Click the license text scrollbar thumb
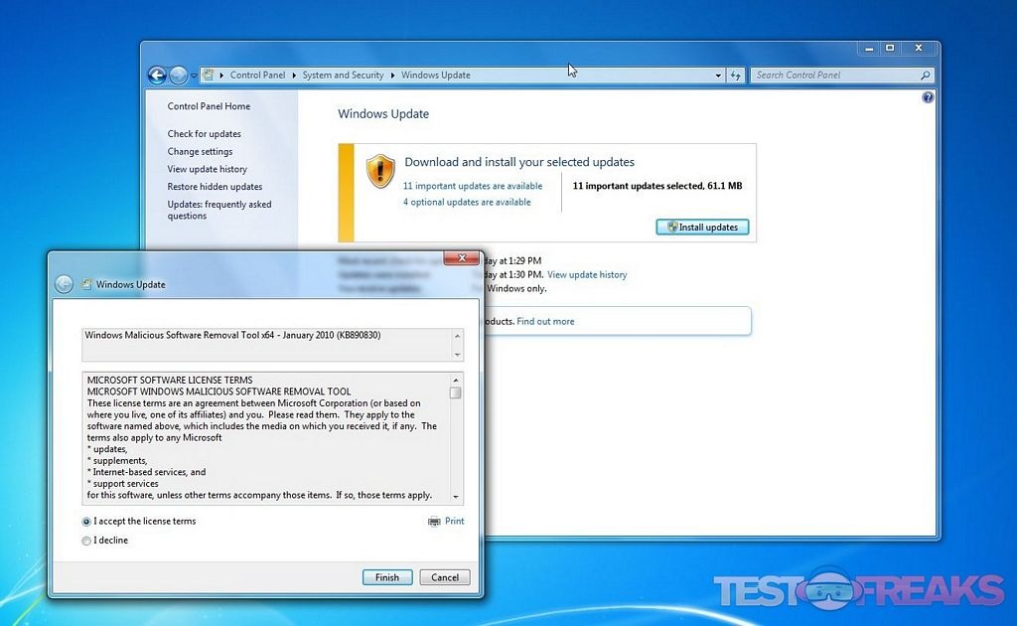The height and width of the screenshot is (626, 1017). point(456,393)
